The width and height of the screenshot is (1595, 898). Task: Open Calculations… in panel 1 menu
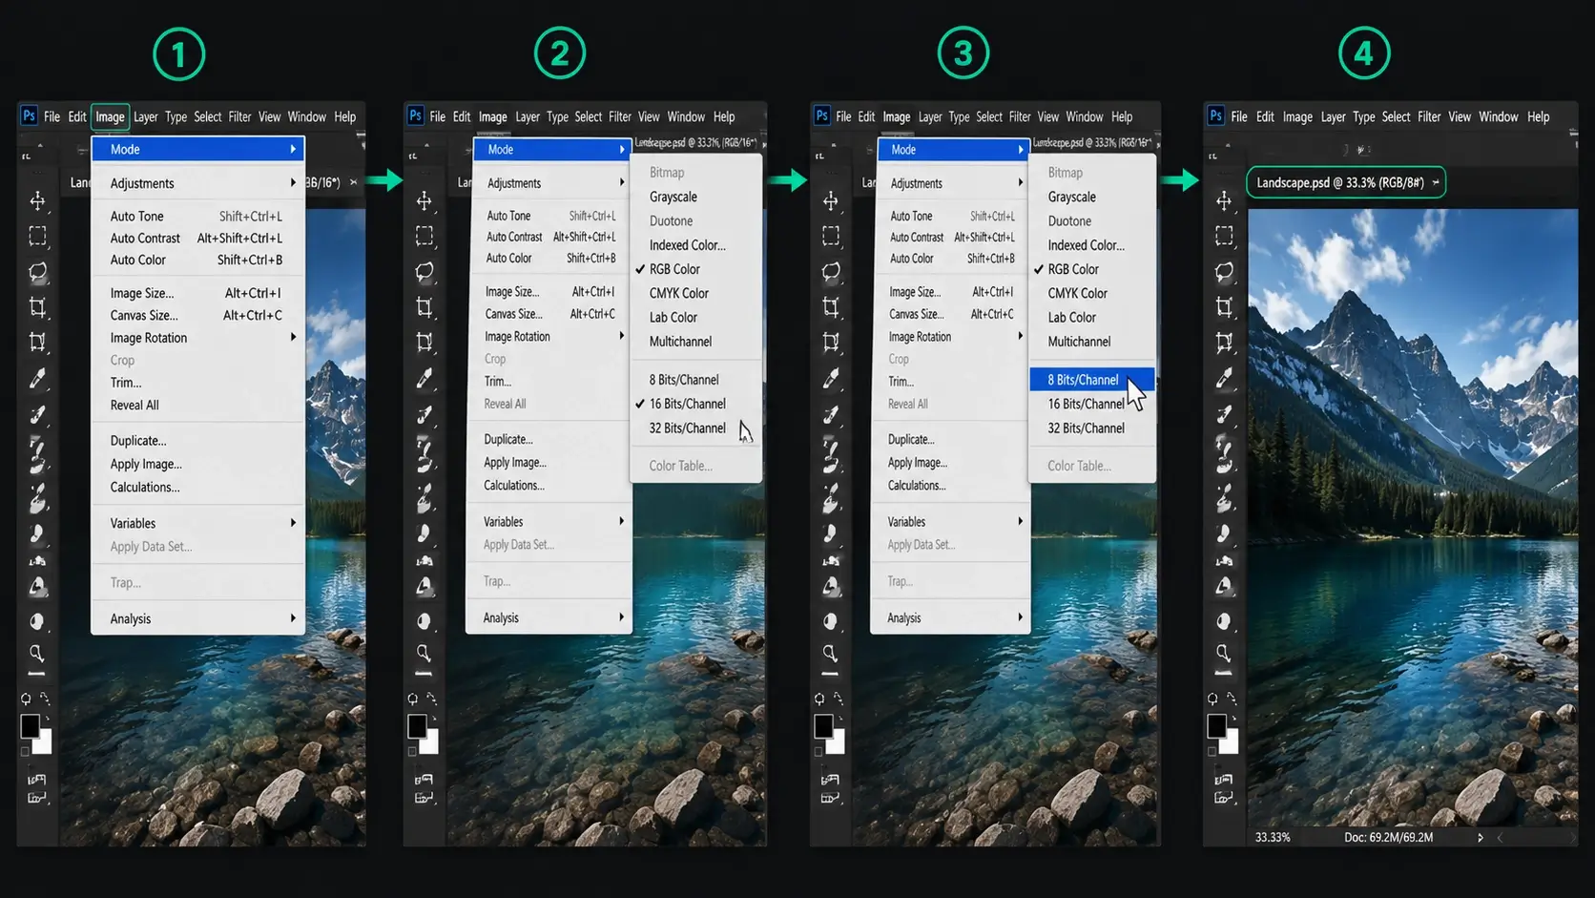pyautogui.click(x=197, y=487)
